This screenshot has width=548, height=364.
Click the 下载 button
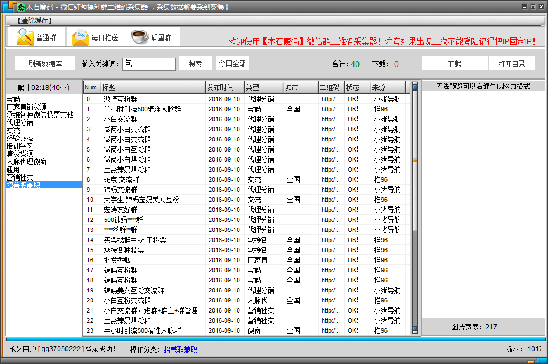click(x=454, y=64)
